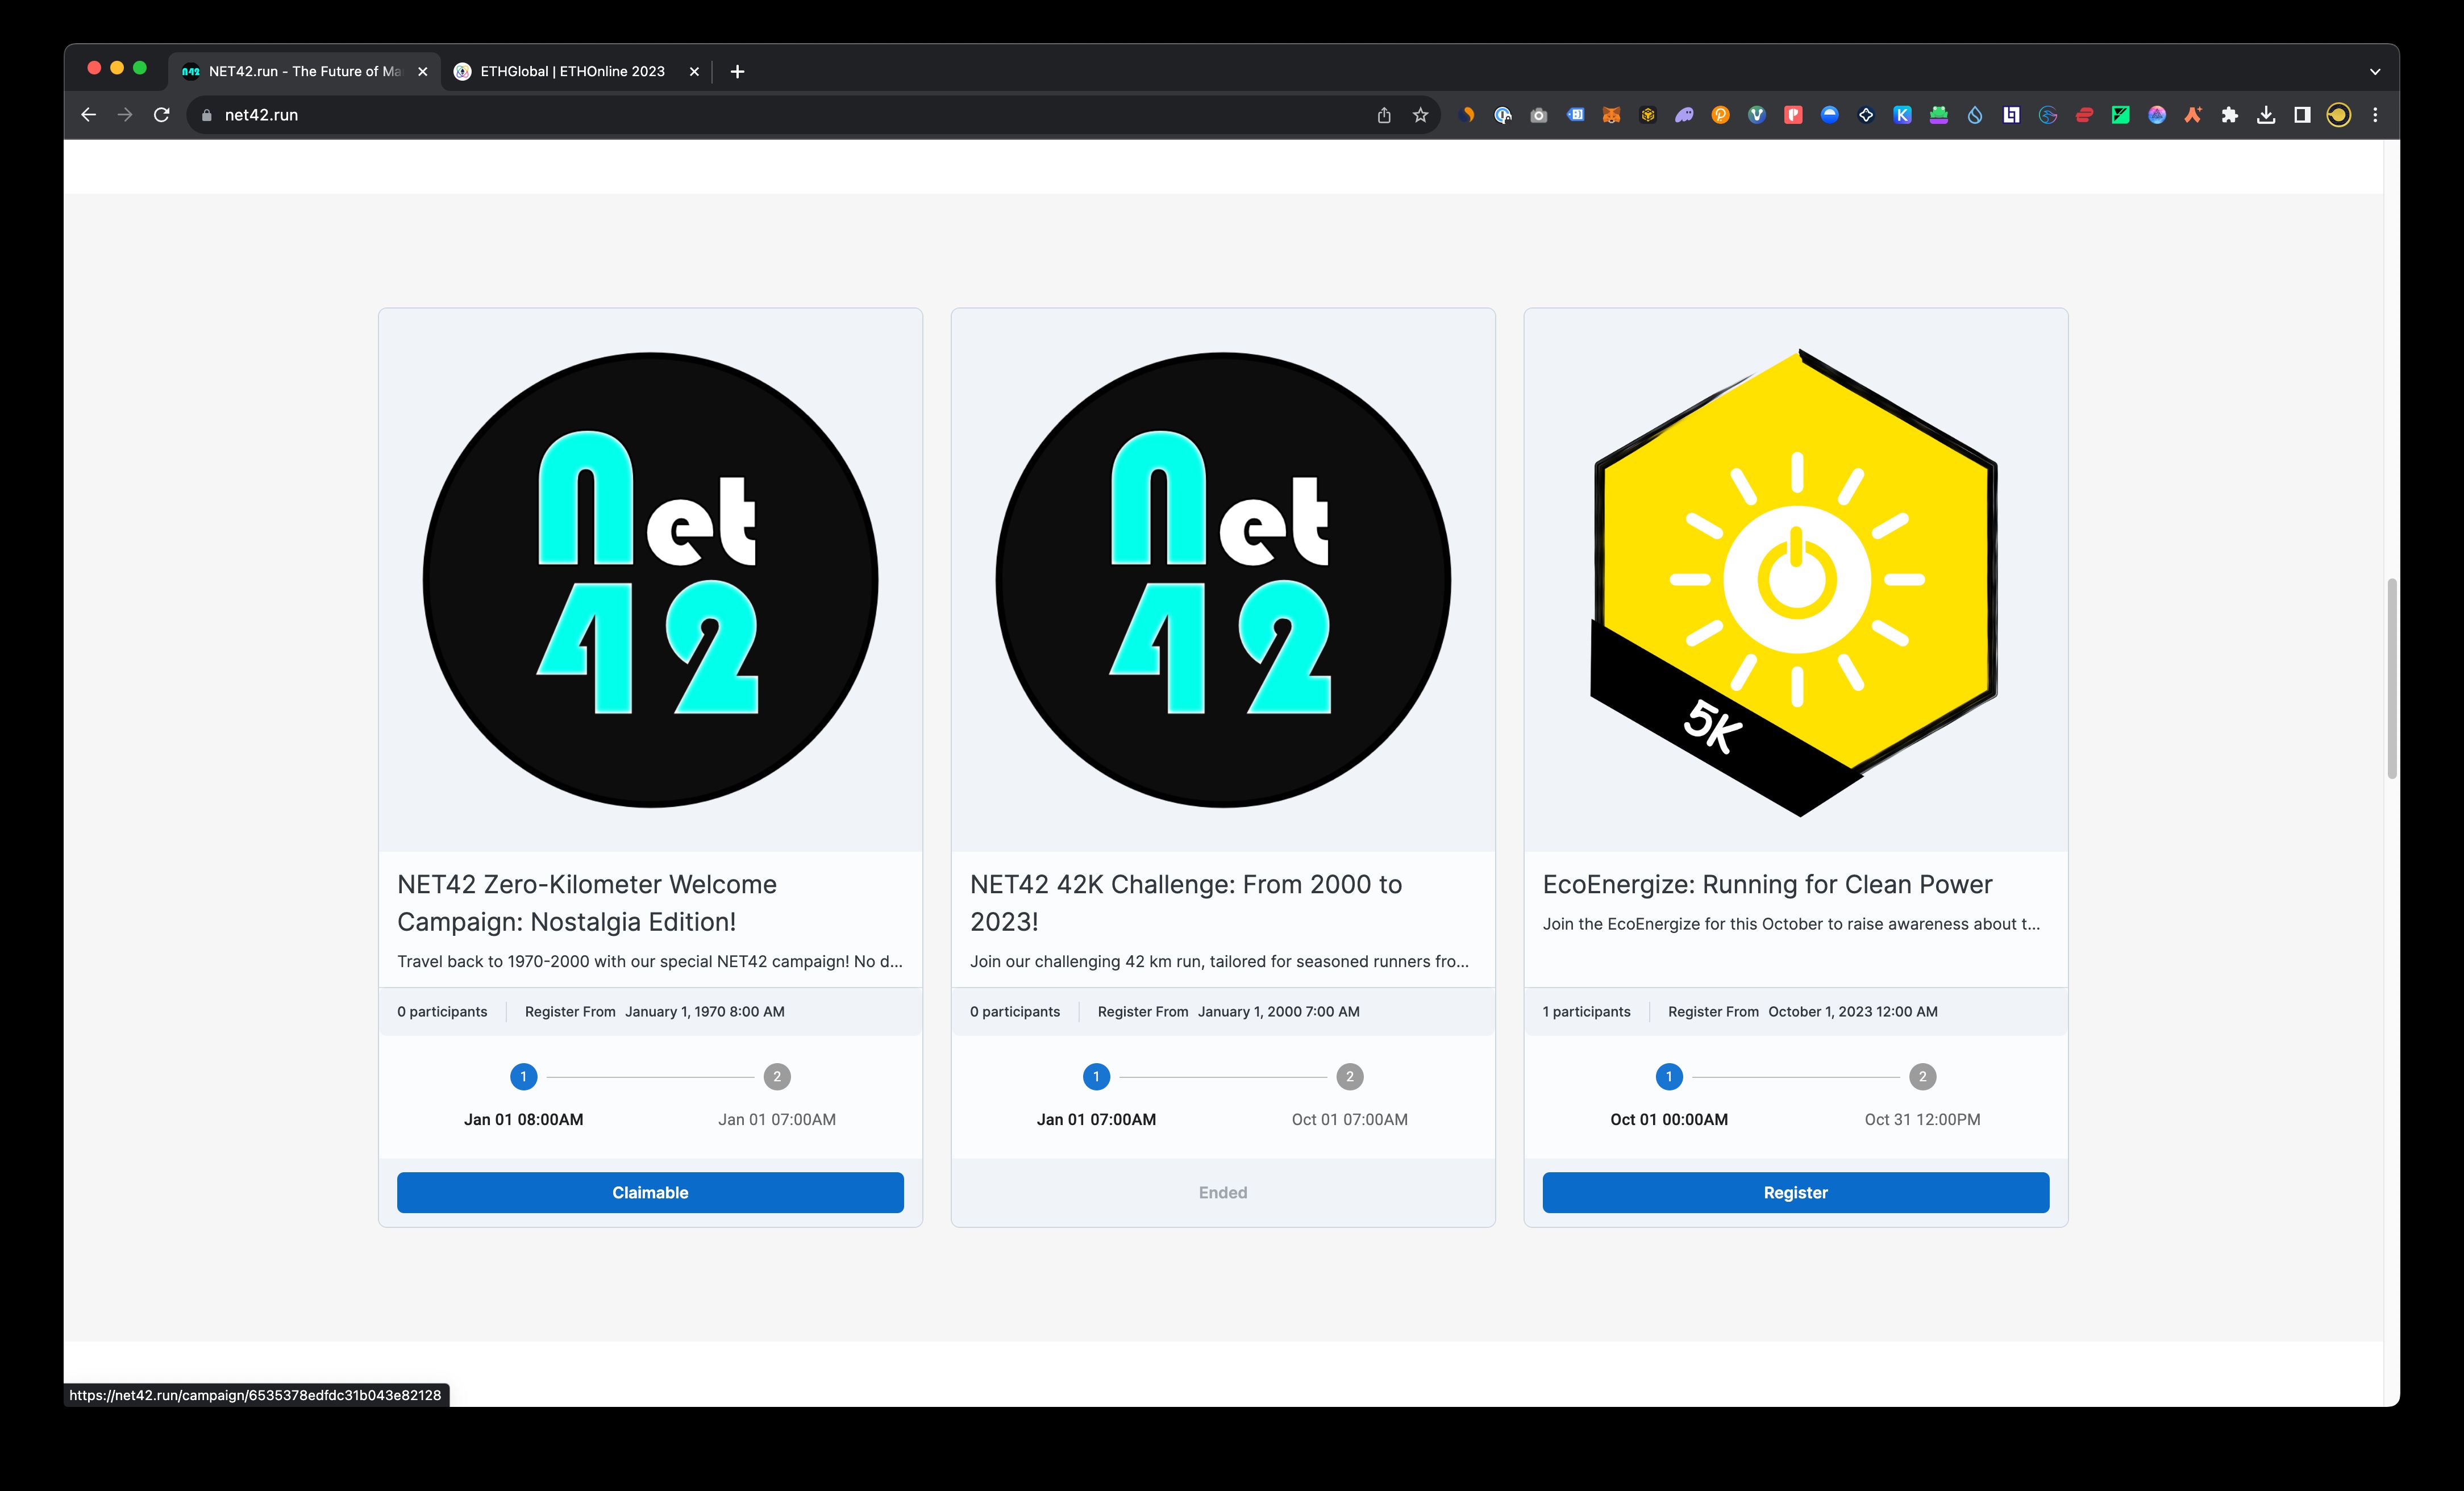Open a new browser tab
Screen dimensions: 2464x1491
[737, 71]
